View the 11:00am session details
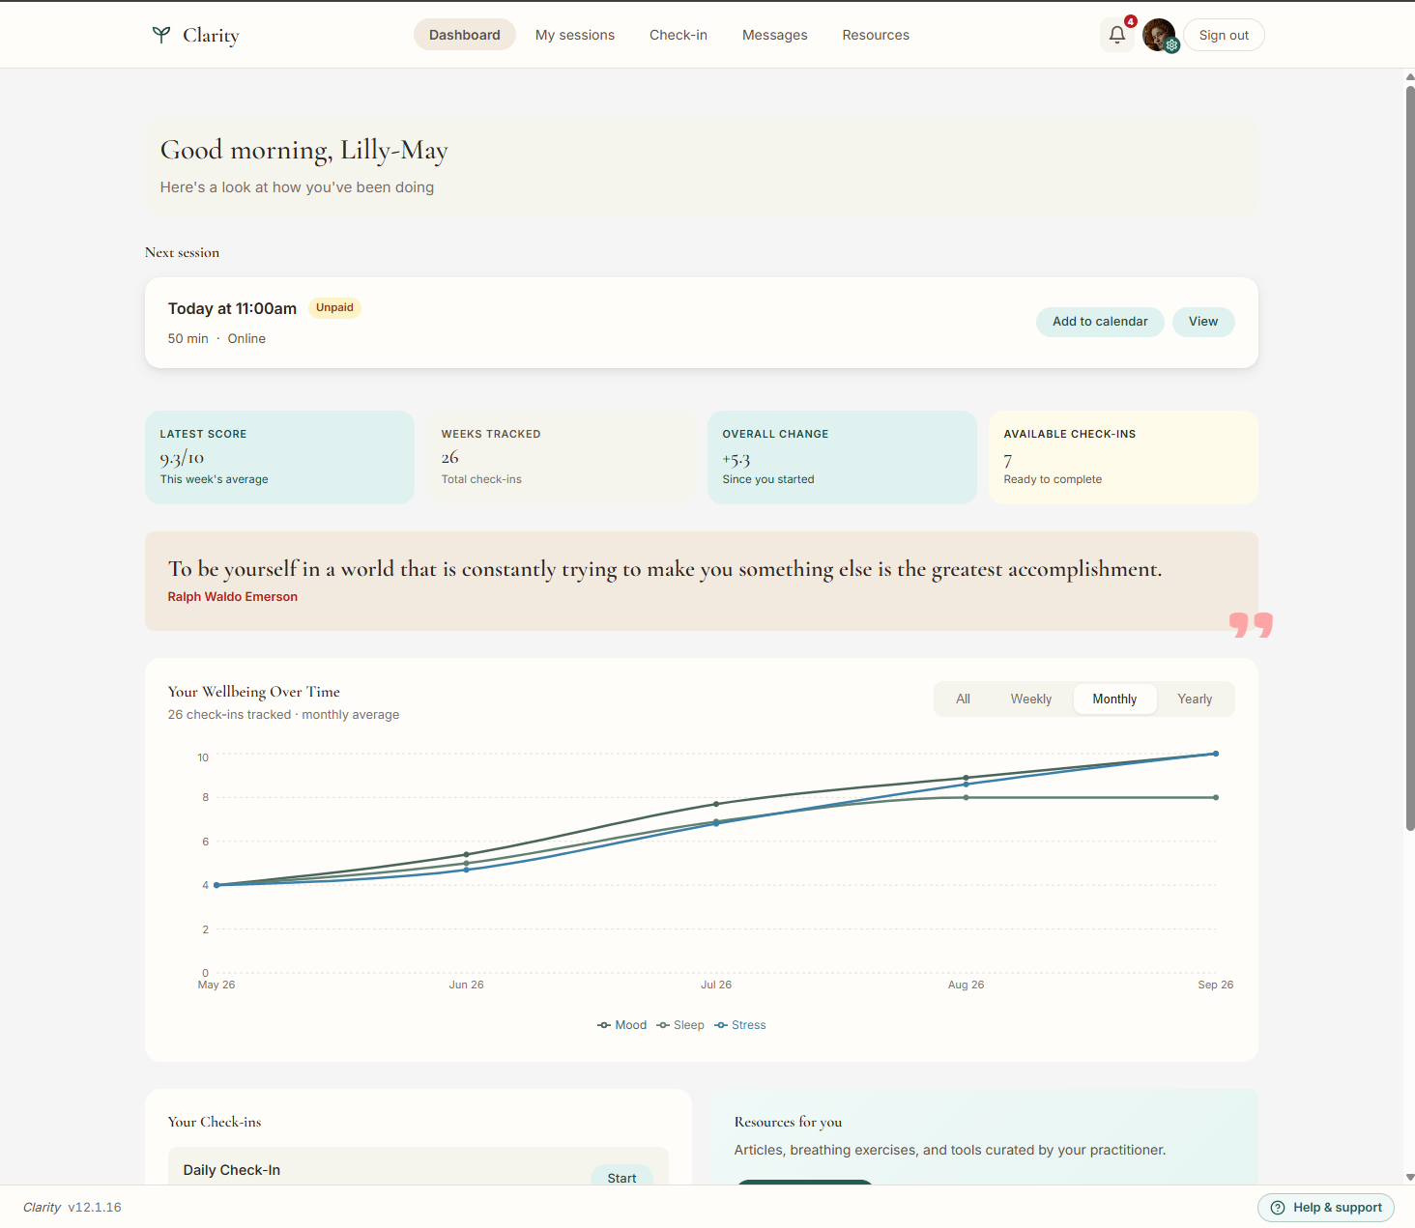This screenshot has height=1228, width=1415. [1203, 322]
